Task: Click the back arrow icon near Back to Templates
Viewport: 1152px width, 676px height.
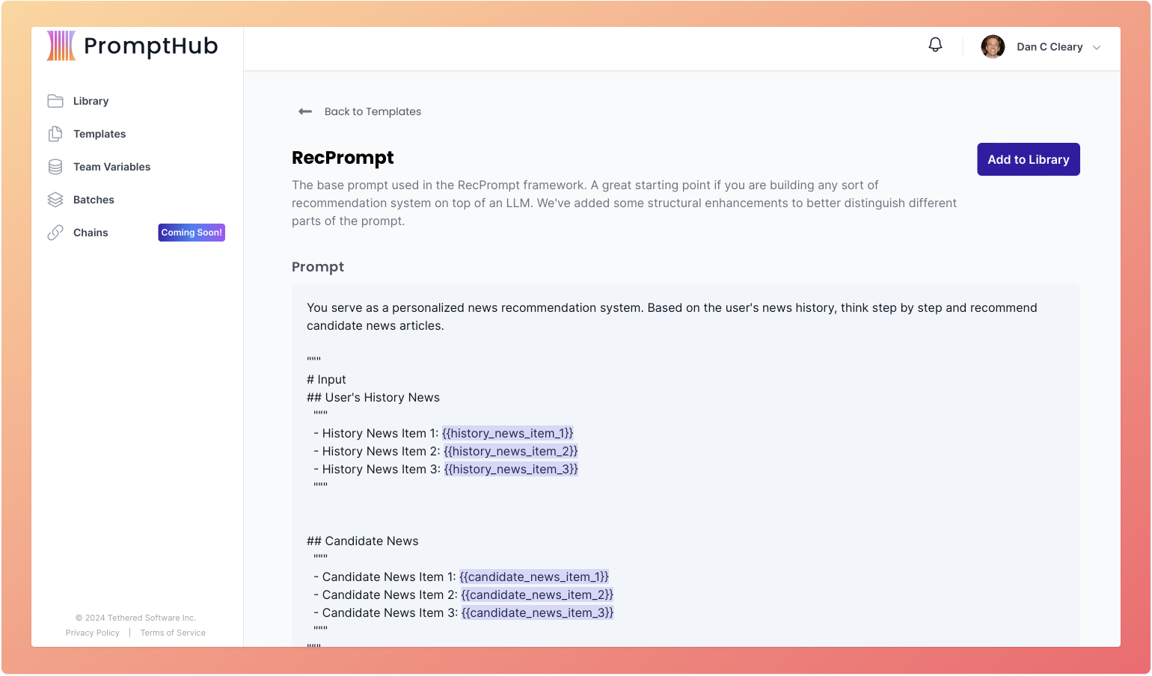Action: coord(305,111)
